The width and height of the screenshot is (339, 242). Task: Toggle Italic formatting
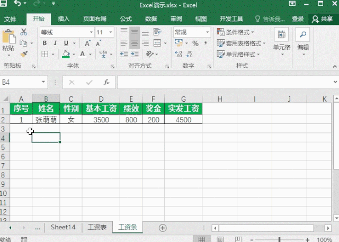coord(55,43)
